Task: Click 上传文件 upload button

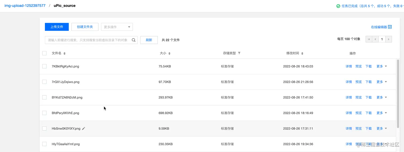Action: tap(57, 27)
